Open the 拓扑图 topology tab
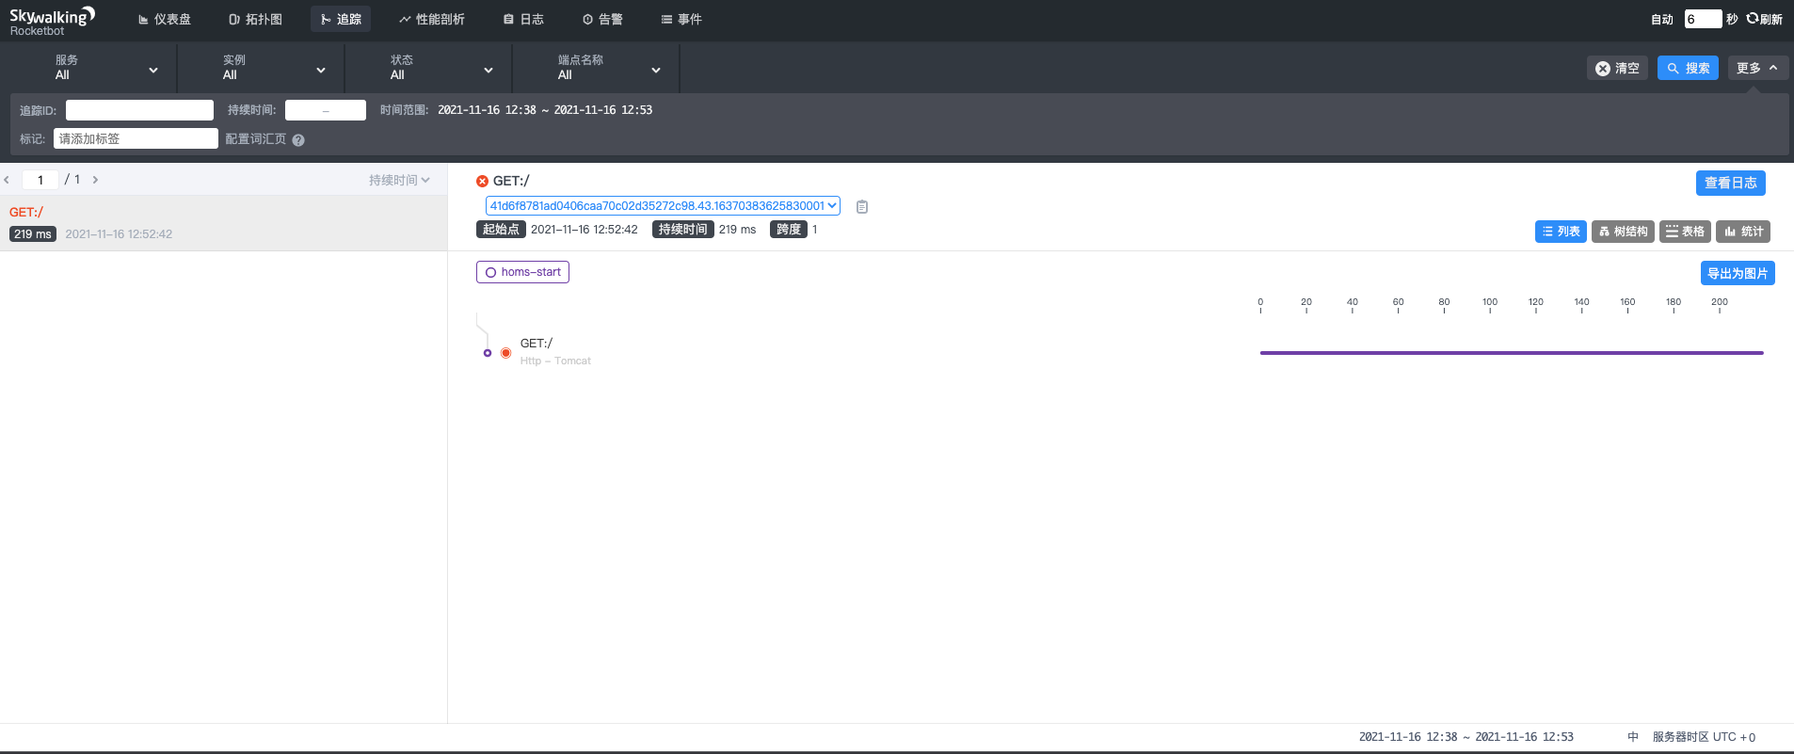Image resolution: width=1794 pixels, height=754 pixels. tap(255, 19)
